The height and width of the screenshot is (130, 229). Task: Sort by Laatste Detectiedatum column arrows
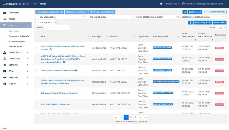tap(212, 40)
